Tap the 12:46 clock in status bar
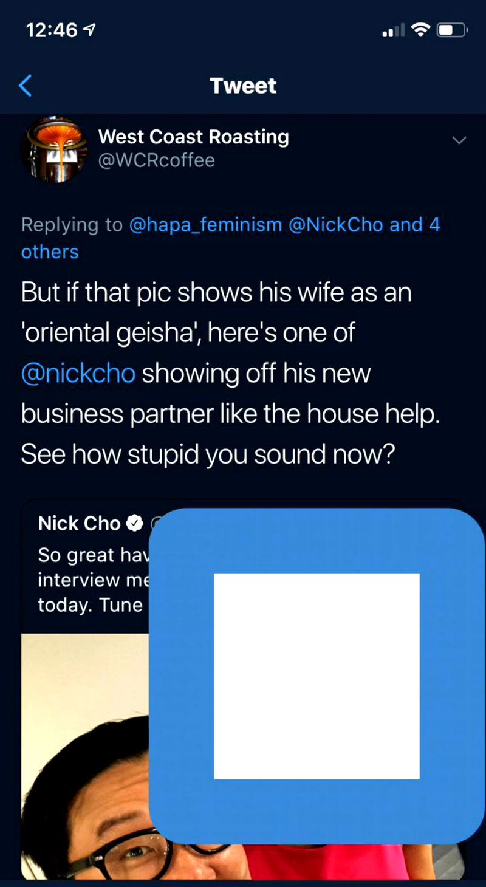Screen dimensions: 486x887 (x=52, y=30)
